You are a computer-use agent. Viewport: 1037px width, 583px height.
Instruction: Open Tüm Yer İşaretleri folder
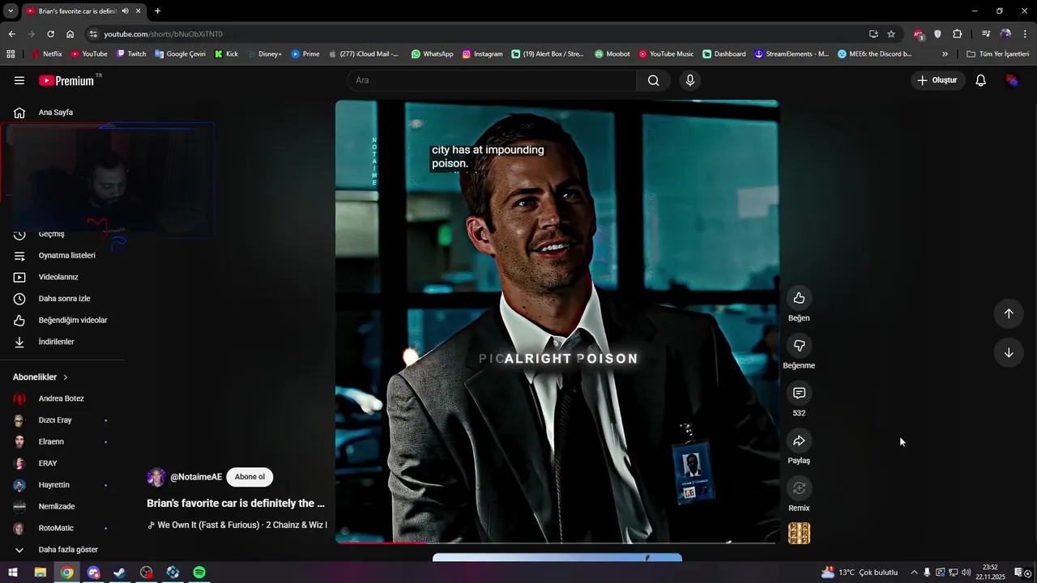998,54
